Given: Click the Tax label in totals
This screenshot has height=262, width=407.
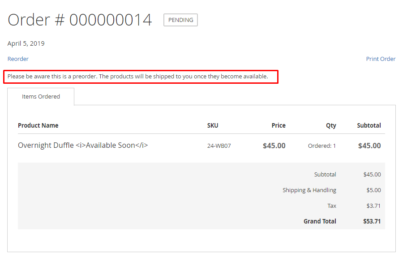Looking at the screenshot, I should coord(331,206).
